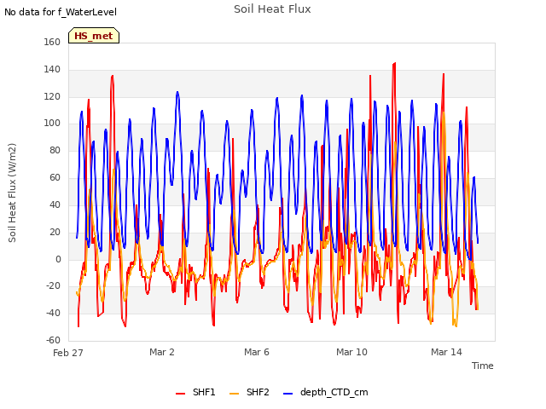Click the Time axis title
Viewport: 546px width, 409px height.
483,366
